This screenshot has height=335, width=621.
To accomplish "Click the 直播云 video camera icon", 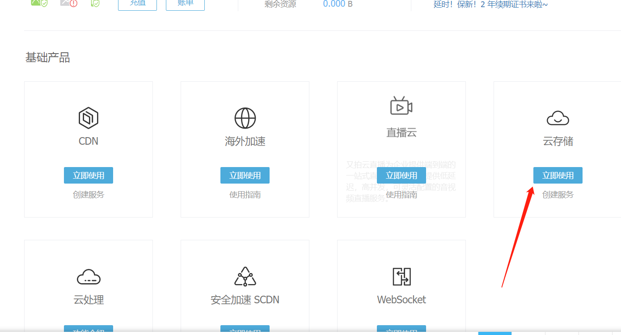I will pyautogui.click(x=401, y=106).
